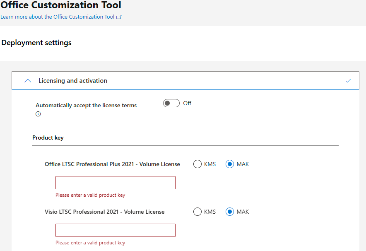Screen dimensions: 366x251
Task: Select KMS for Visio LTSC Professional 2021
Action: [197, 212]
